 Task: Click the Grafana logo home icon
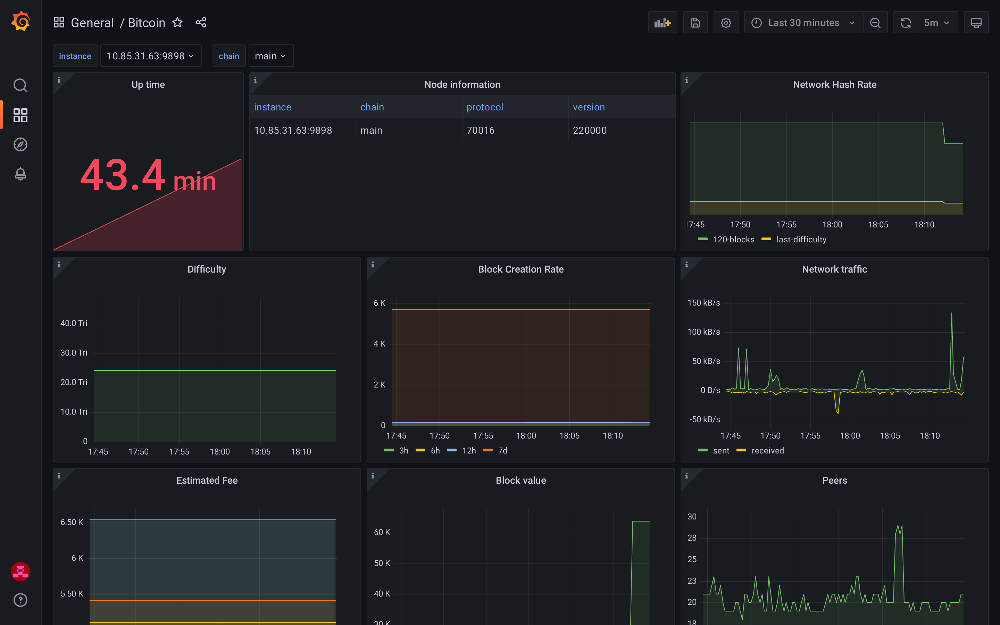[20, 22]
